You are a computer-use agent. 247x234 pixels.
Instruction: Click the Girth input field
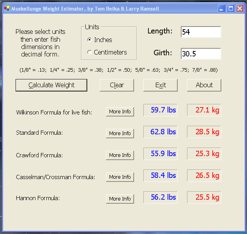pos(201,54)
